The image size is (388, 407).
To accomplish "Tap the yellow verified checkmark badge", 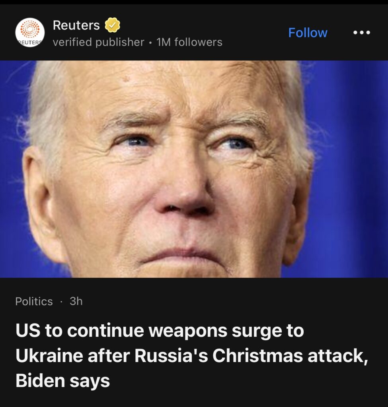I will click(112, 25).
